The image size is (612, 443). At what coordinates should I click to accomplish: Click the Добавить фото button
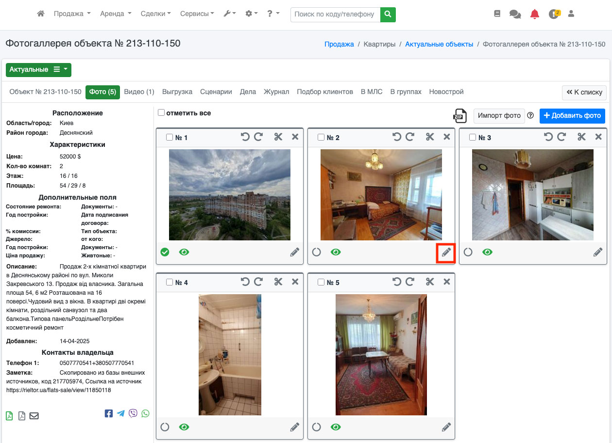572,116
